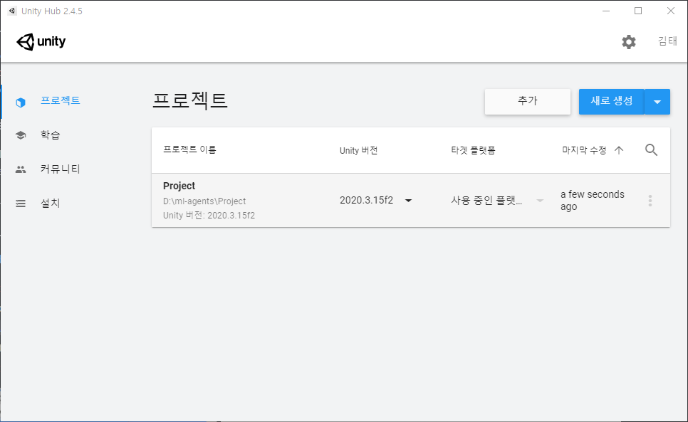Image resolution: width=688 pixels, height=422 pixels.
Task: Switch to the 학습 sidebar tab
Action: click(50, 134)
